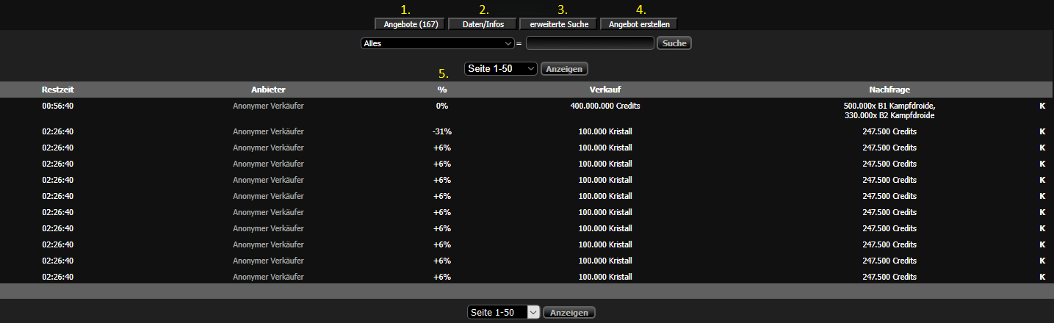Select Anonymer Verkäufer in the first row
The image size is (1054, 323).
268,106
